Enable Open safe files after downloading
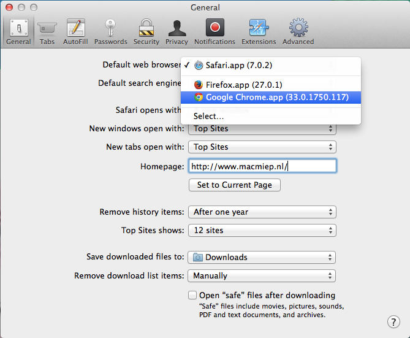This screenshot has width=410, height=338. click(x=192, y=295)
